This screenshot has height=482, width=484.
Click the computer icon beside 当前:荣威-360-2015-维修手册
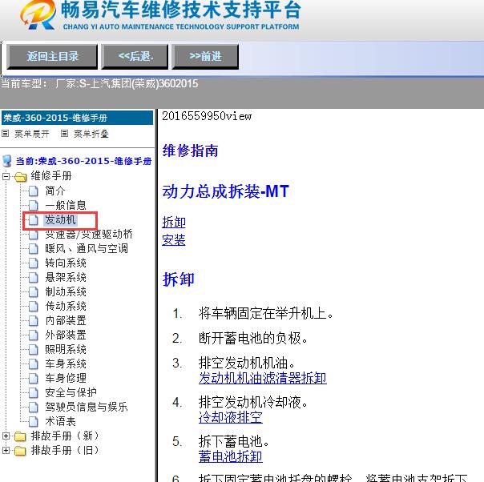(6, 161)
